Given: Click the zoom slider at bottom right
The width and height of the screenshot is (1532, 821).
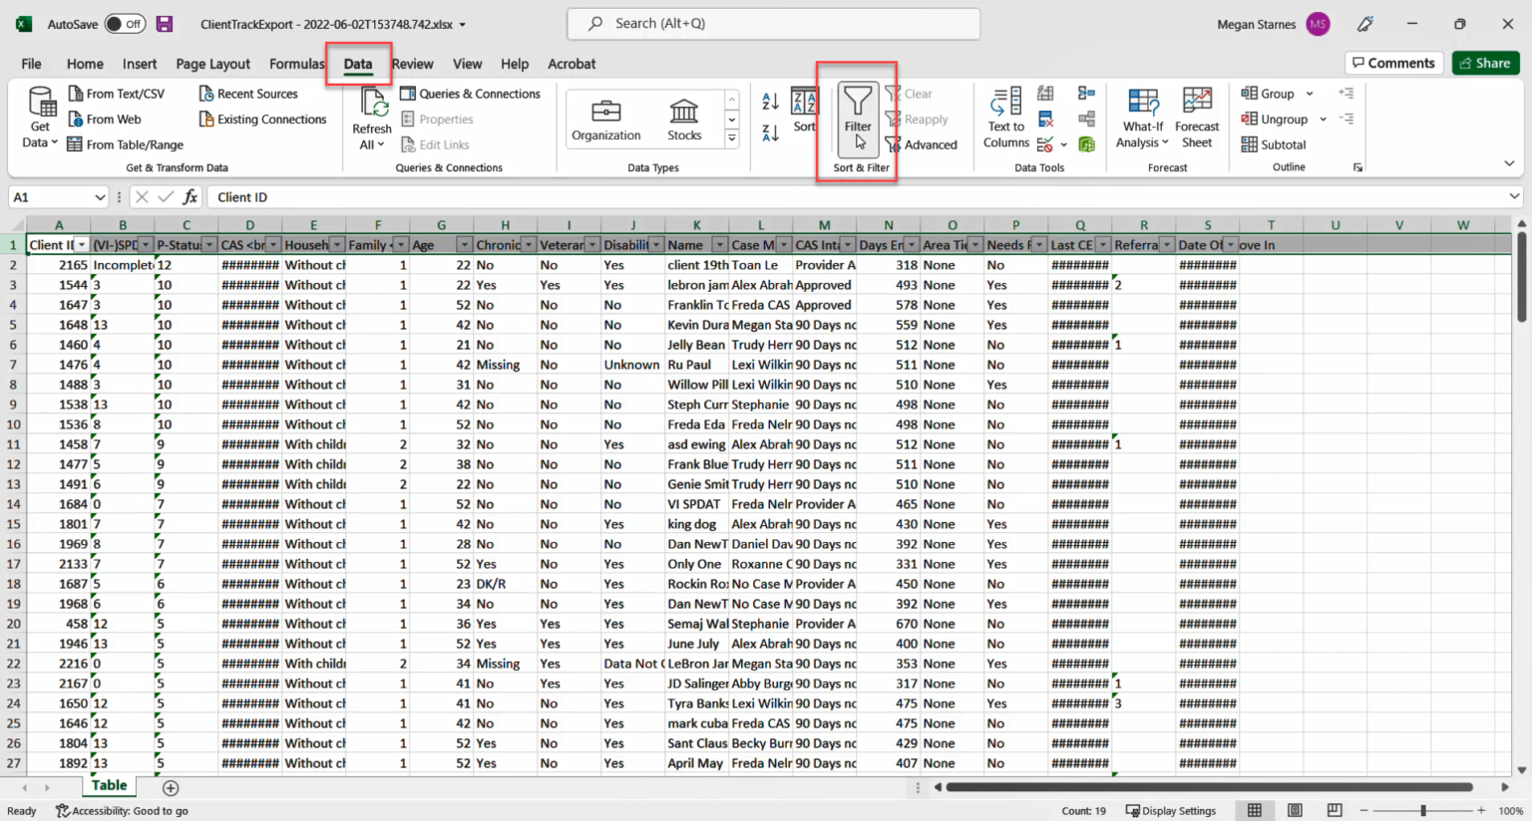Looking at the screenshot, I should (x=1422, y=810).
